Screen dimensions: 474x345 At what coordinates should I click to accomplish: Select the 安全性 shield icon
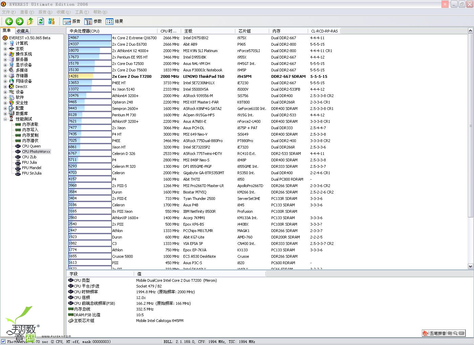click(12, 103)
